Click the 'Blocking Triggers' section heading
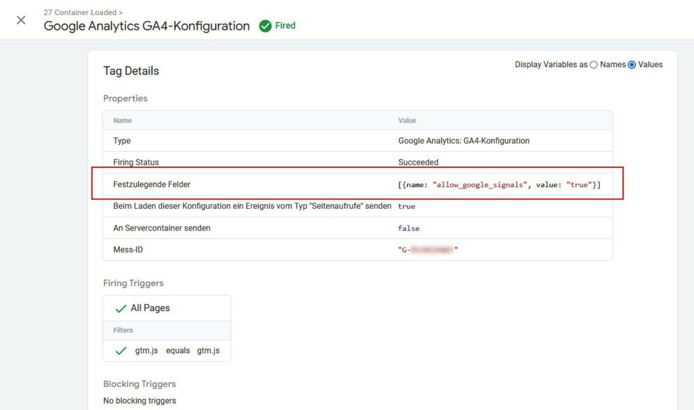The width and height of the screenshot is (694, 410). coord(140,384)
